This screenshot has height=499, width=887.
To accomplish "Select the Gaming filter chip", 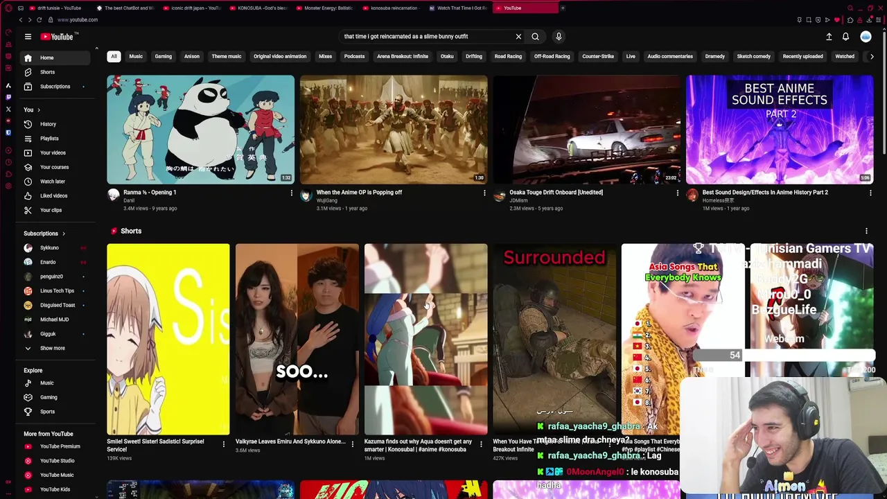I will click(164, 56).
